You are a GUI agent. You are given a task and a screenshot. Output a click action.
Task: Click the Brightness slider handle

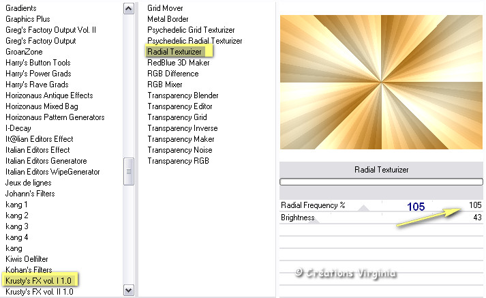click(314, 220)
